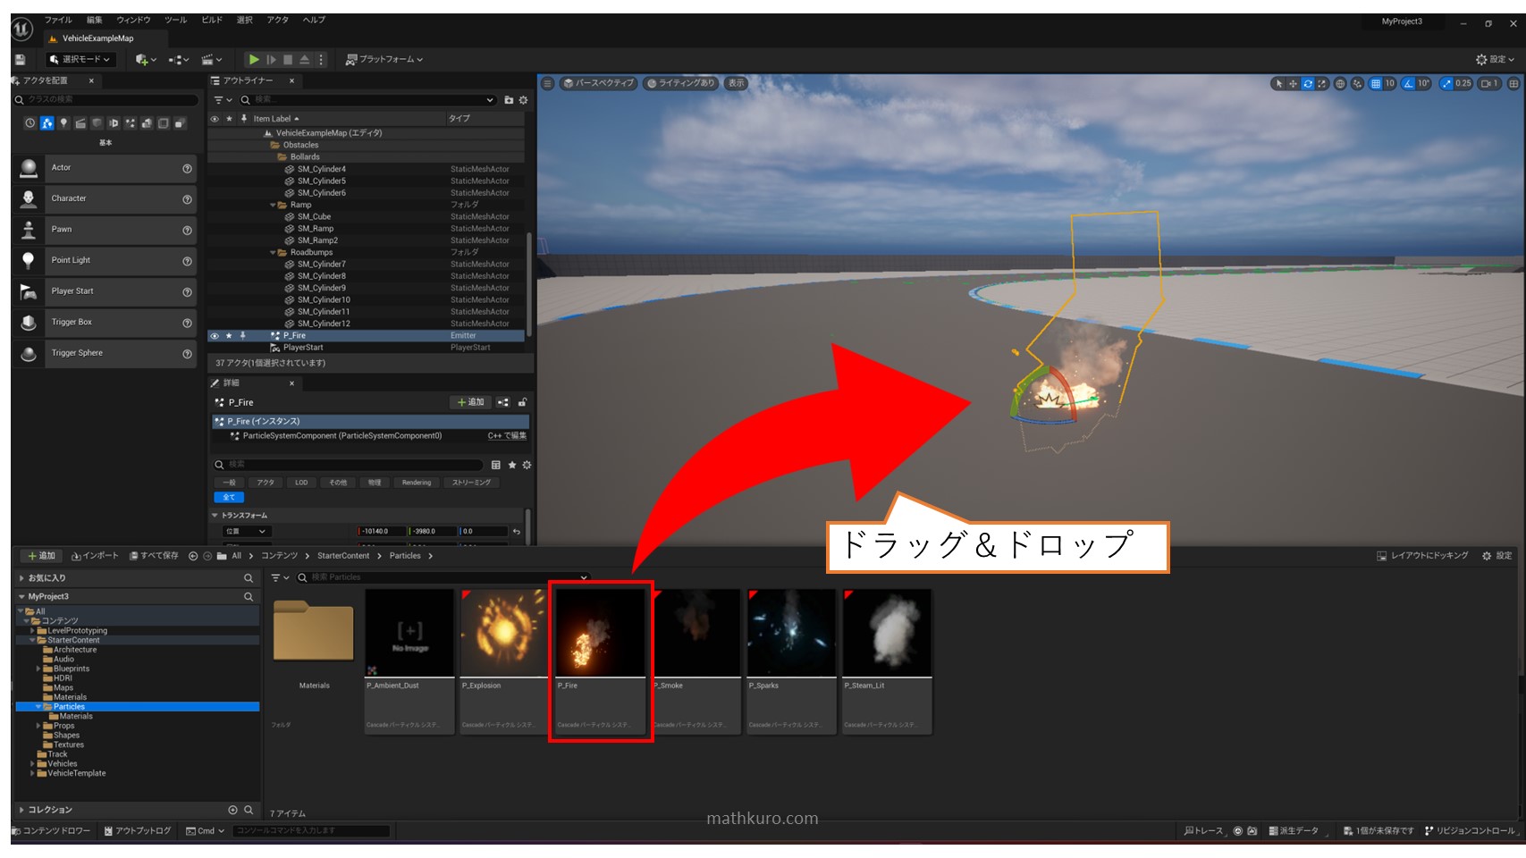The width and height of the screenshot is (1526, 858).
Task: Click the viewport layout maximize icon
Action: pyautogui.click(x=1513, y=83)
